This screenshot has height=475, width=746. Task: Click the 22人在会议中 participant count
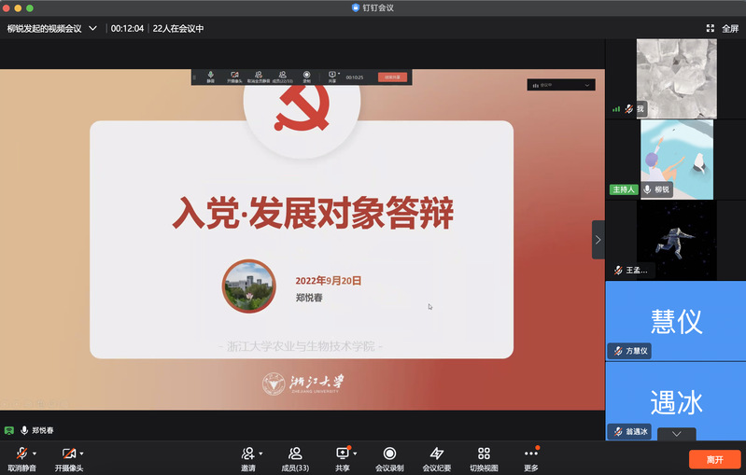click(x=178, y=29)
